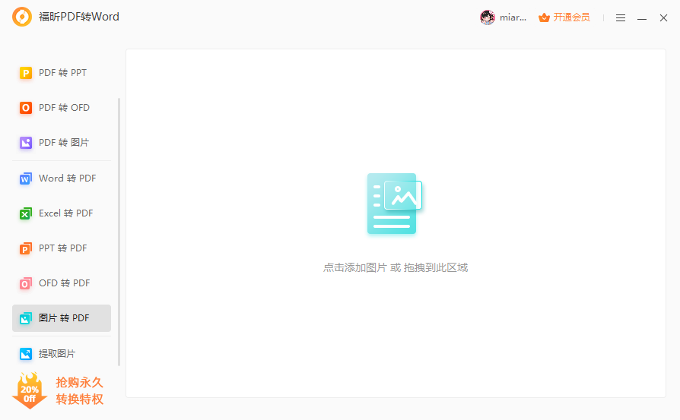
Task: Click 点击添加图片 或 拖拽到此区域 text
Action: pos(396,267)
